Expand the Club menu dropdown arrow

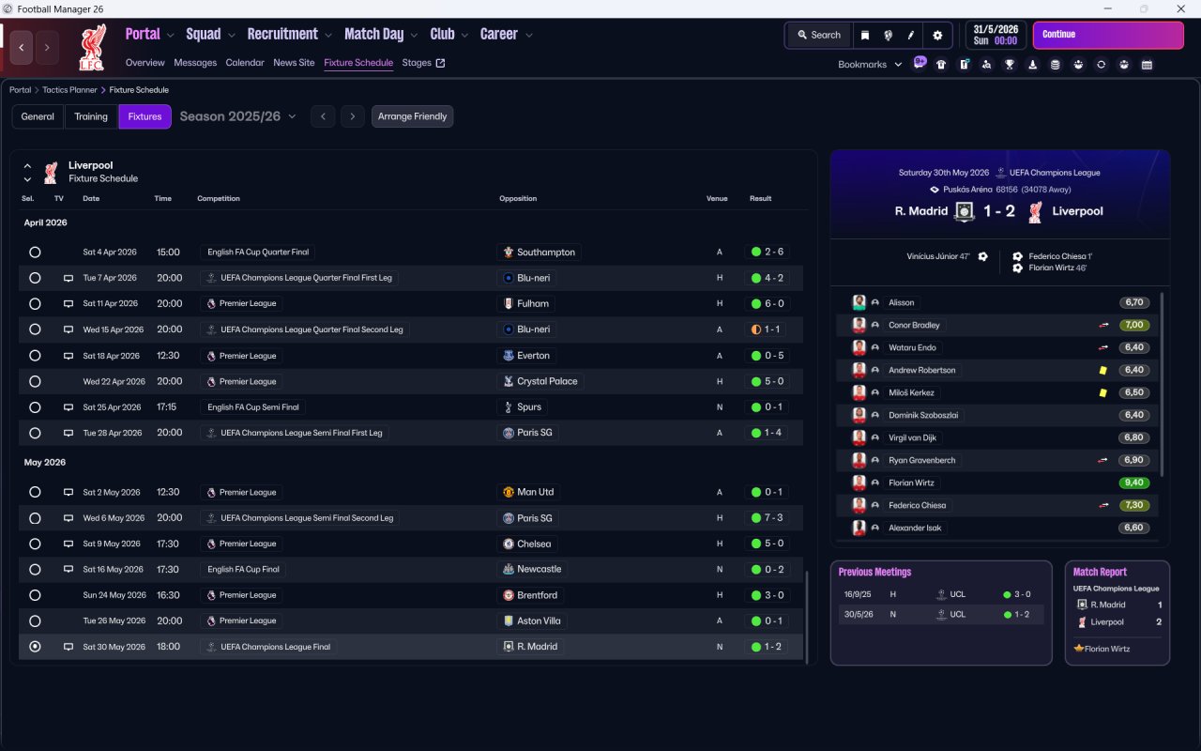tap(464, 36)
